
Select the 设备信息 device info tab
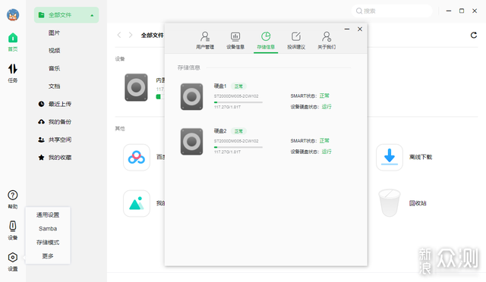[x=235, y=40]
